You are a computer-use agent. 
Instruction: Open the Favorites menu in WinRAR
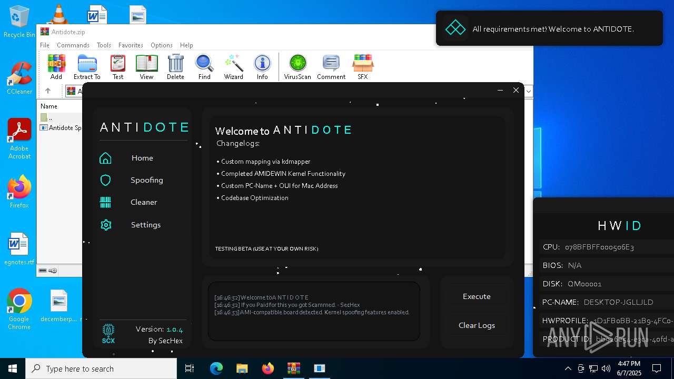[x=131, y=45]
